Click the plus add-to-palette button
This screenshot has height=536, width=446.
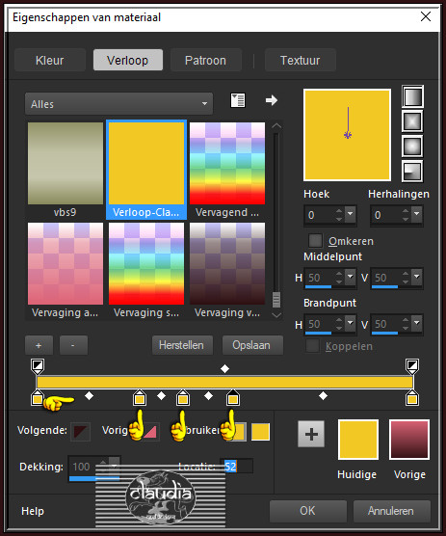click(311, 434)
